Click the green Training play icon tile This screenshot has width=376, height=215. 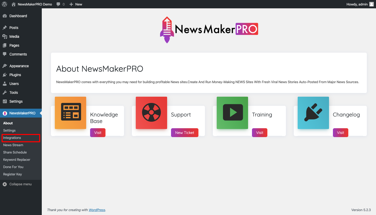tap(232, 113)
